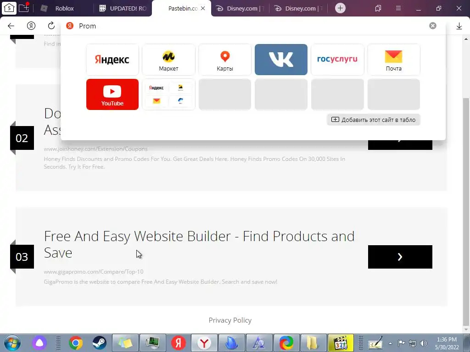
Task: Click the GigaPromo description text
Action: pos(160,282)
